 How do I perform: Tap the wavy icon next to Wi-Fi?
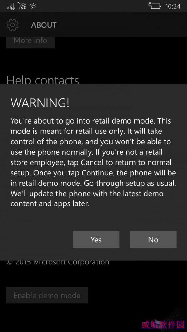(33, 6)
